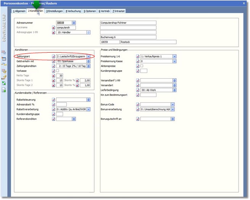
Task: Open the Rabattverarbeitung dropdown
Action: [89, 109]
